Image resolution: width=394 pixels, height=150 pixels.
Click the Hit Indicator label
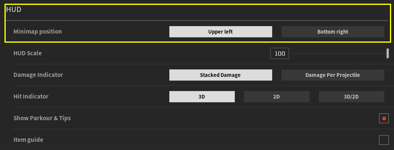(x=31, y=96)
